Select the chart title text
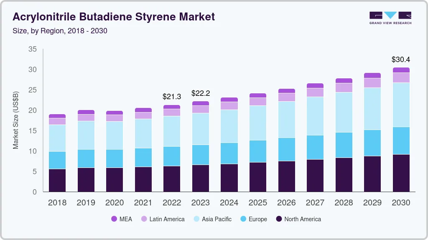 114,17
